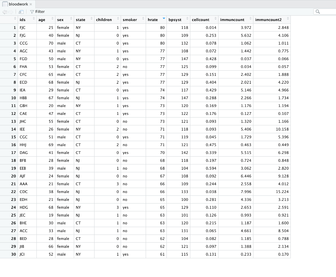
Task: Click the search magnifier icon
Action: 318,11
